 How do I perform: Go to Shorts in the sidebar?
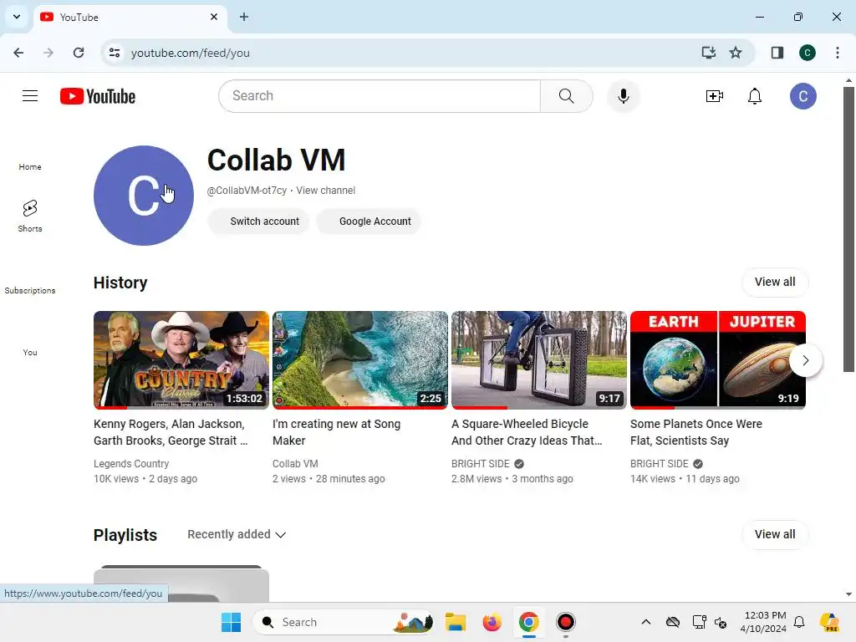tap(30, 216)
